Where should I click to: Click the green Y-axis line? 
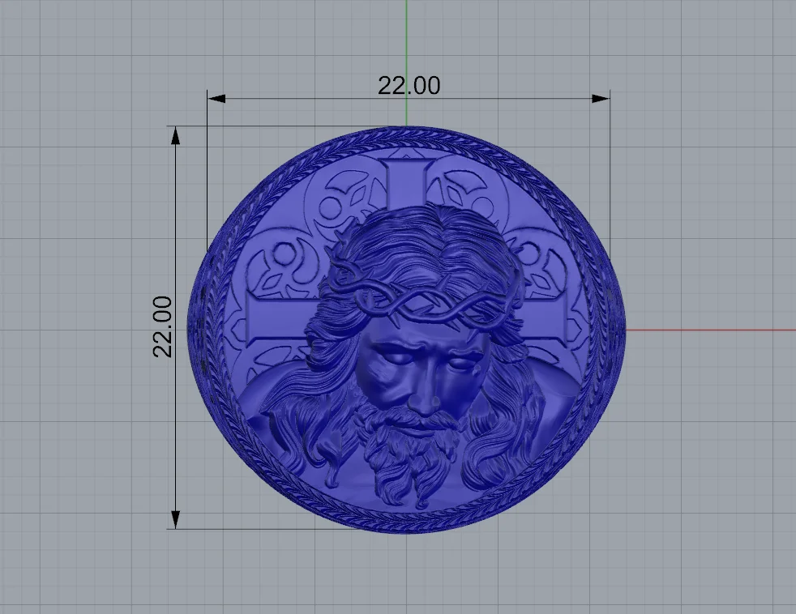(x=406, y=63)
